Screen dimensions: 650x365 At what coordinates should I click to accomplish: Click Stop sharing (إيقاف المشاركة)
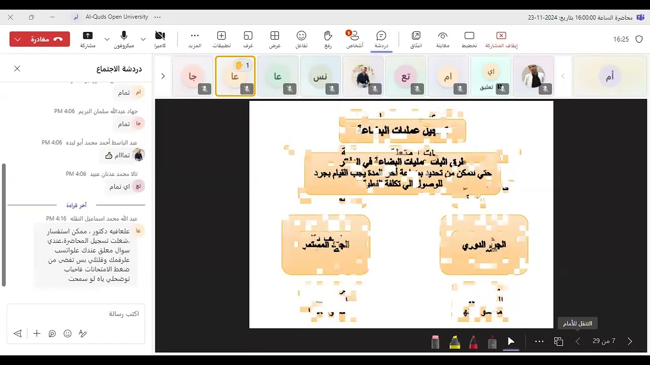click(x=501, y=39)
